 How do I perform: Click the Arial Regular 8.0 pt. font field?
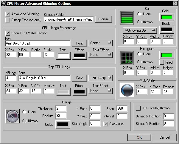[44, 78]
